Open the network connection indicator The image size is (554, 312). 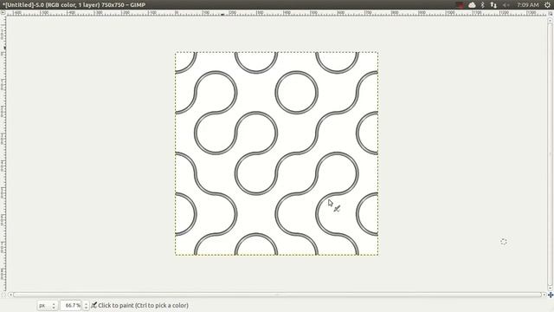coord(493,5)
